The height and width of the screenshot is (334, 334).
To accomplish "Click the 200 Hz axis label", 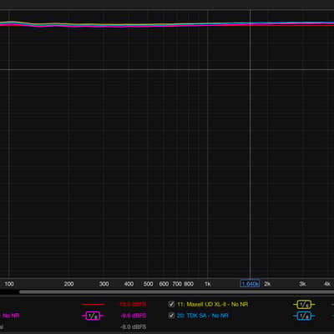I will point(68,284).
